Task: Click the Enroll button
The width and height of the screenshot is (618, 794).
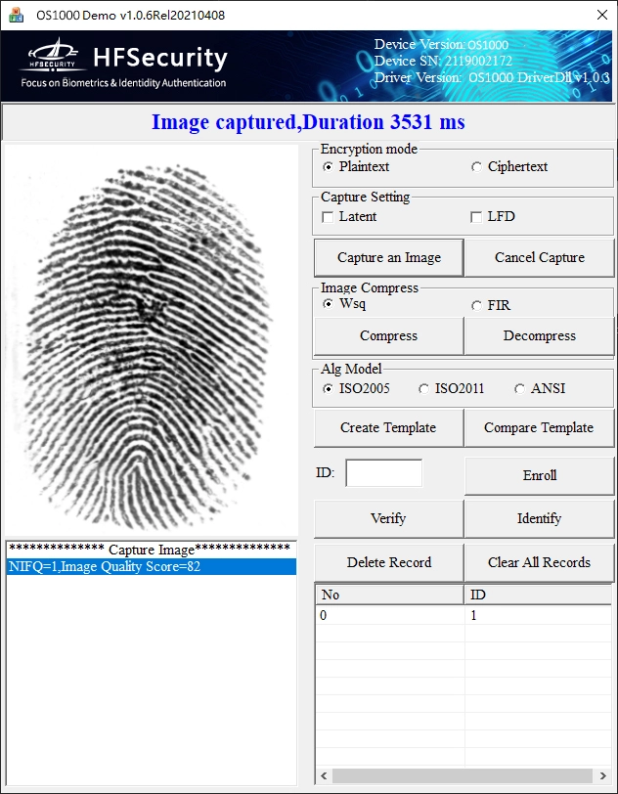Action: click(x=540, y=475)
